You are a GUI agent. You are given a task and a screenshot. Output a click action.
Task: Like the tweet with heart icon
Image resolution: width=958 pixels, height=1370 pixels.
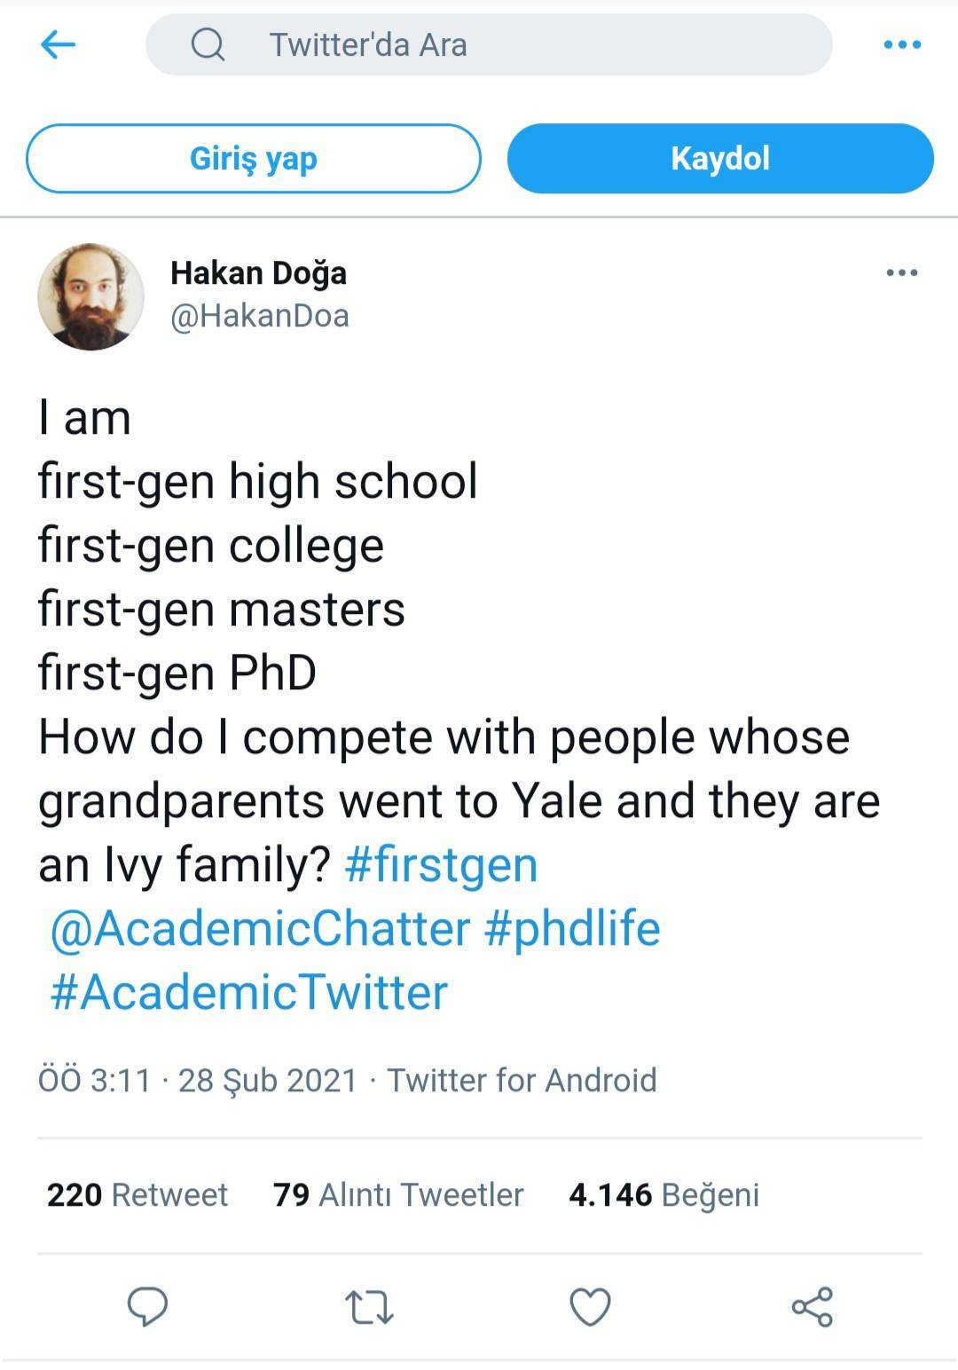pos(590,1307)
